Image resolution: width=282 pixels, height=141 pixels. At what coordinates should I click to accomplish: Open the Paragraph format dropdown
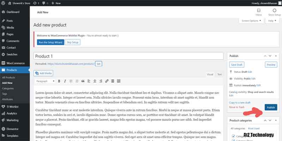click(45, 81)
